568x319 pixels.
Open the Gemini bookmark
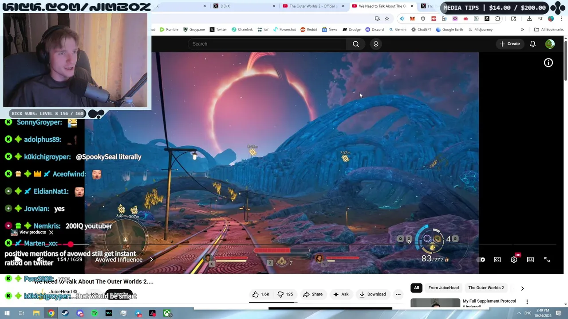pos(397,30)
